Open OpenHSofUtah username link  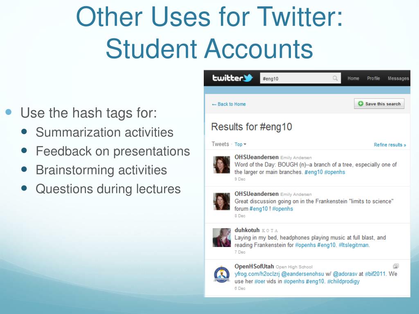tap(254, 267)
